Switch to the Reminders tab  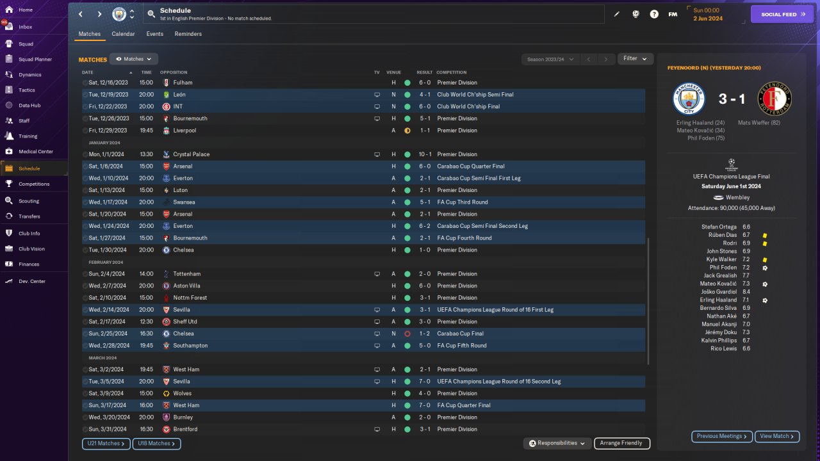pos(188,34)
